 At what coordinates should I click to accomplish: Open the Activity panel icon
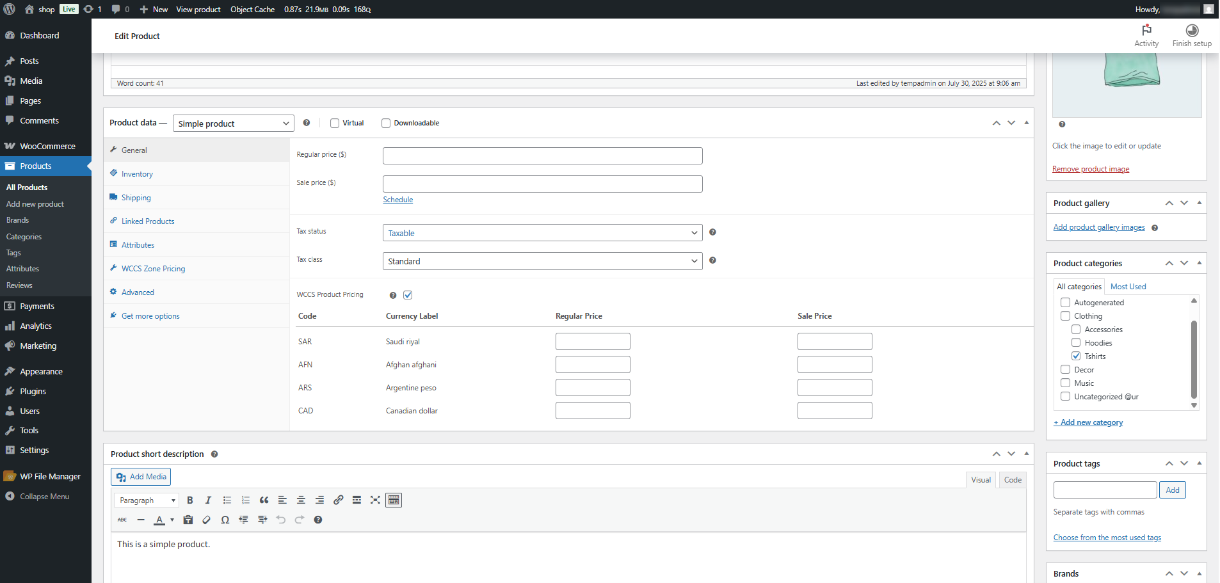[x=1146, y=36]
